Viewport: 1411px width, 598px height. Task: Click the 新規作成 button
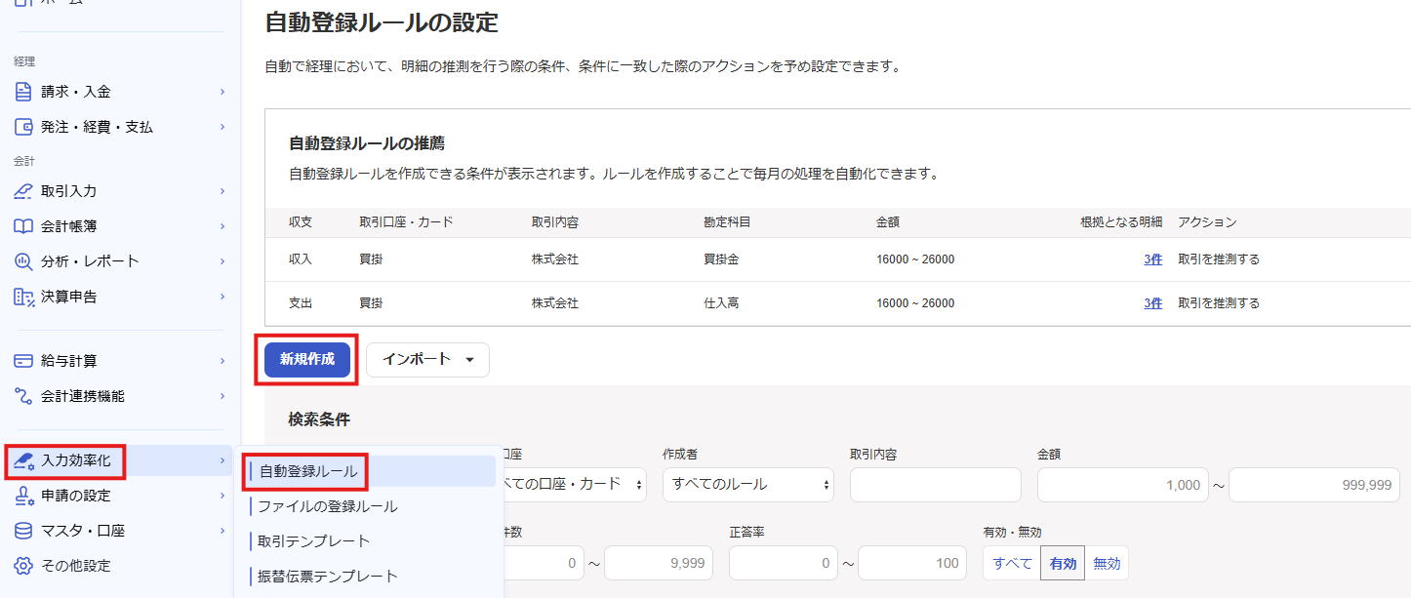[307, 359]
